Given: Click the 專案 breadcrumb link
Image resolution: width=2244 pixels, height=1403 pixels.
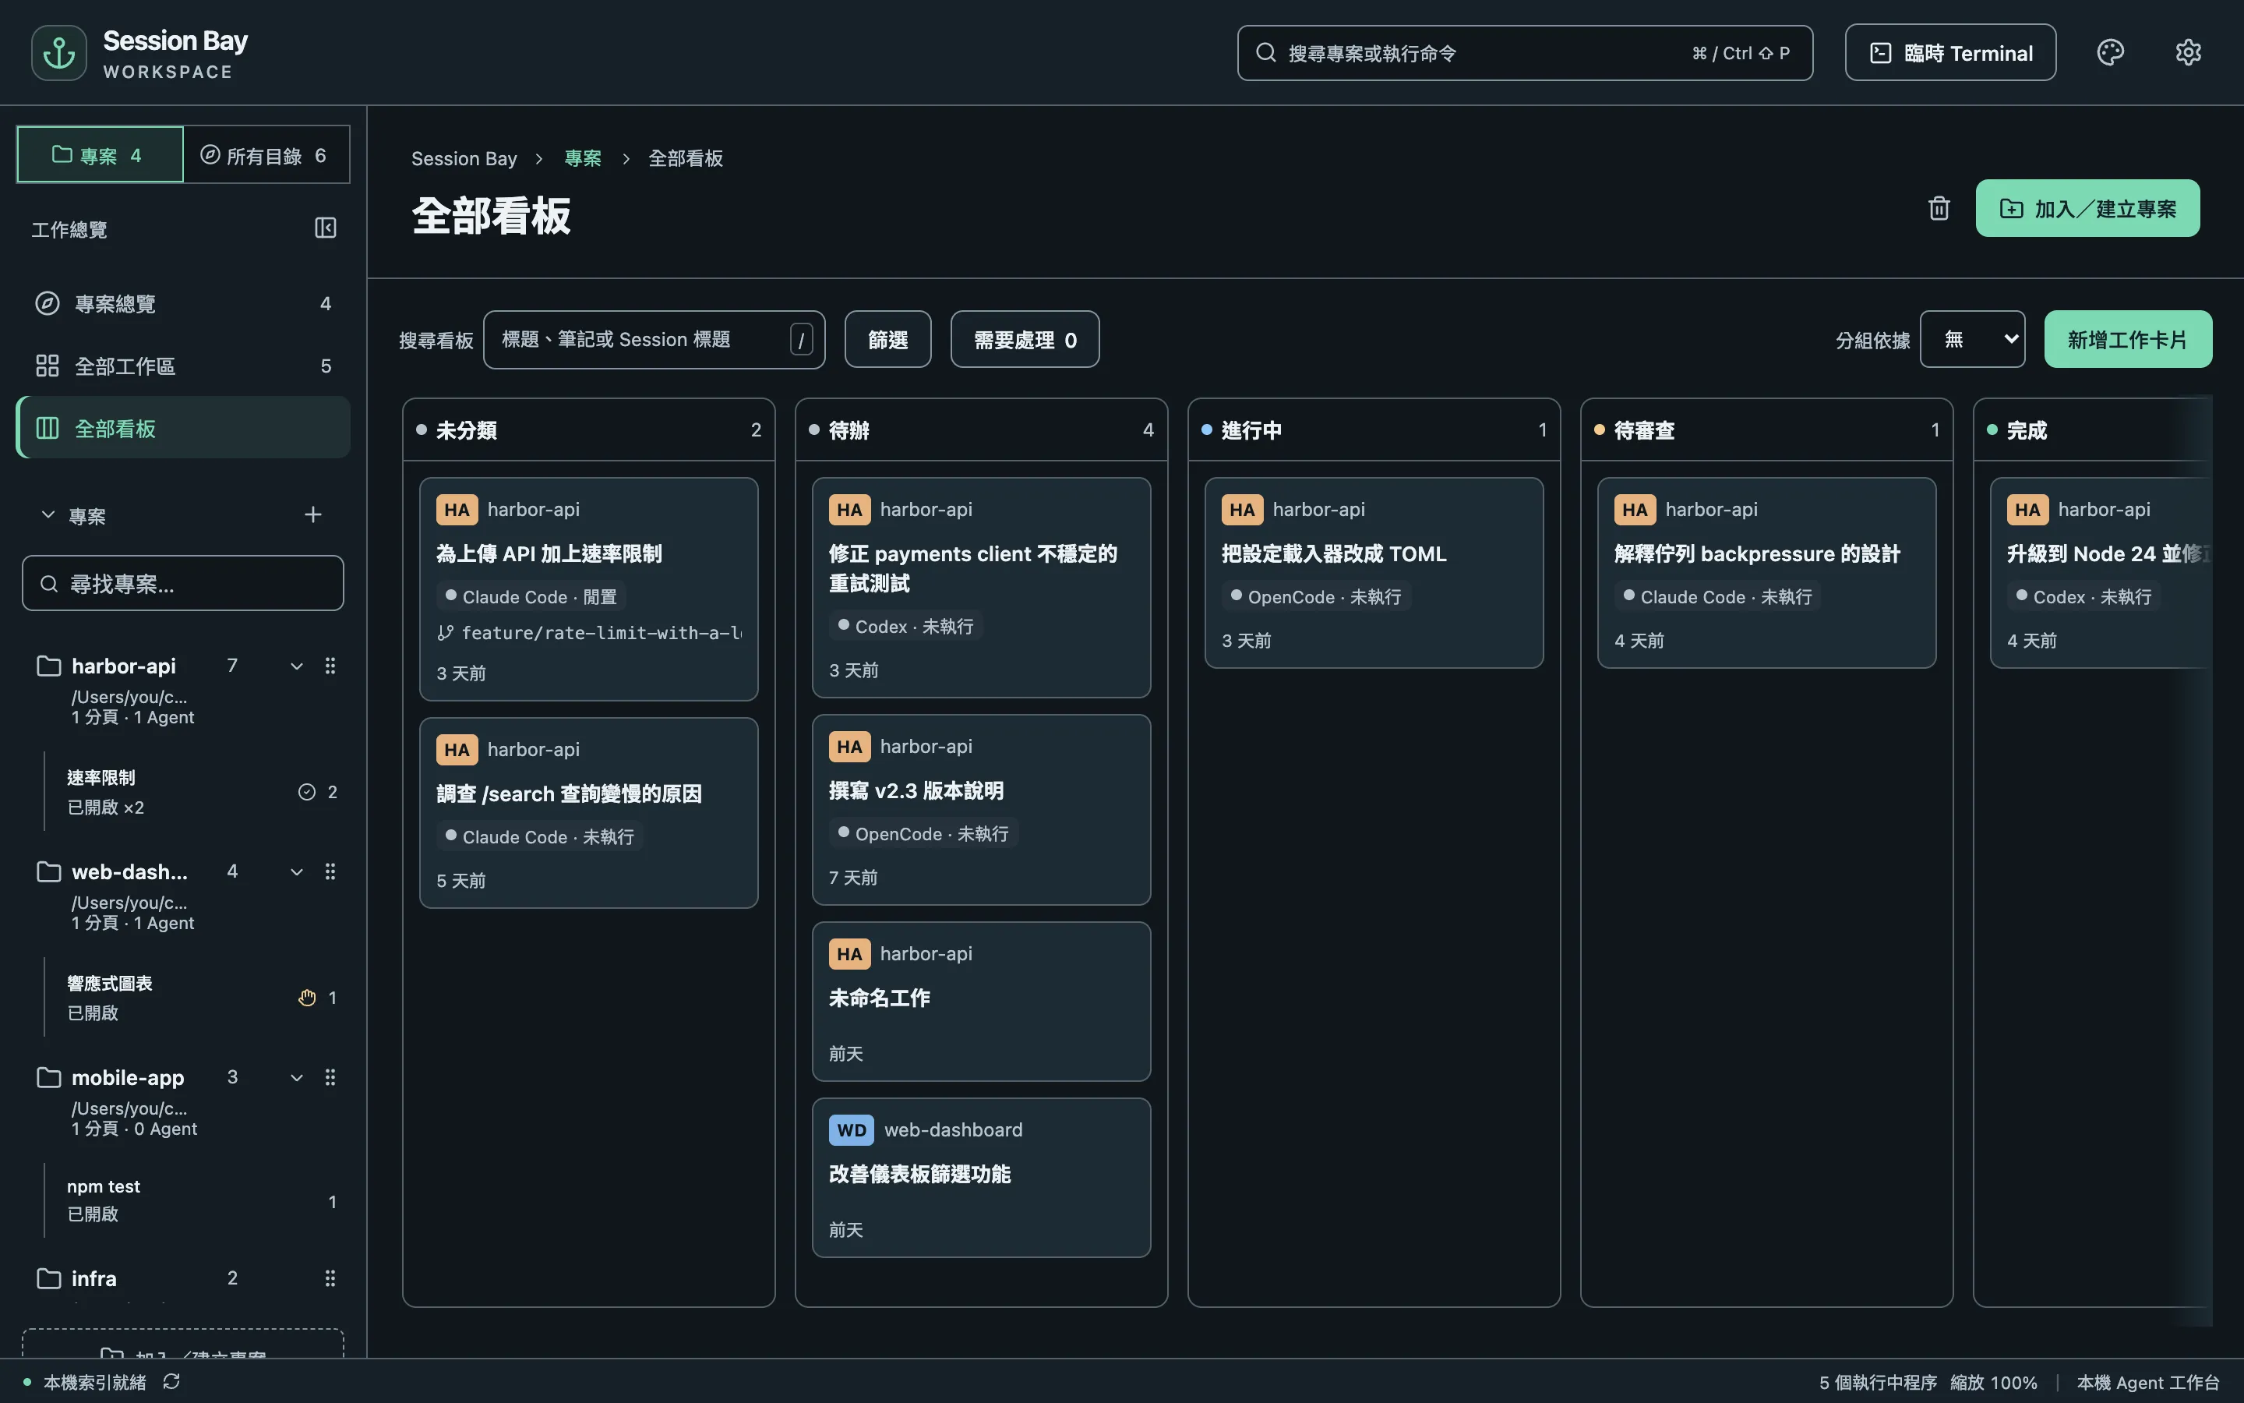Looking at the screenshot, I should click(582, 159).
